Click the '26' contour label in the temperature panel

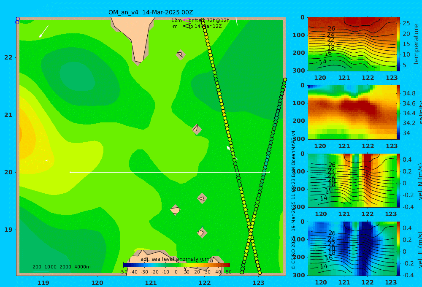click(x=331, y=29)
